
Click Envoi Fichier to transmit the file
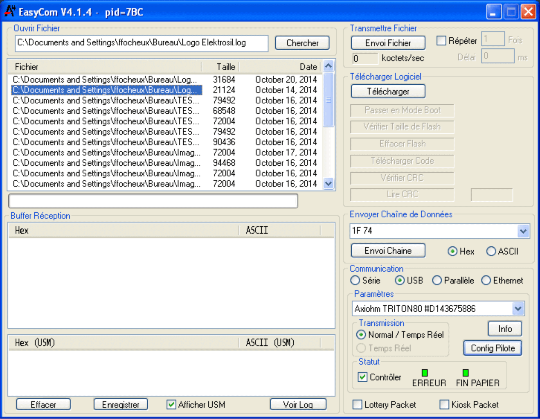pos(387,43)
